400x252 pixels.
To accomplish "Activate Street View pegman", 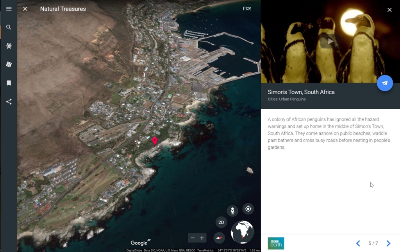I will 232,211.
